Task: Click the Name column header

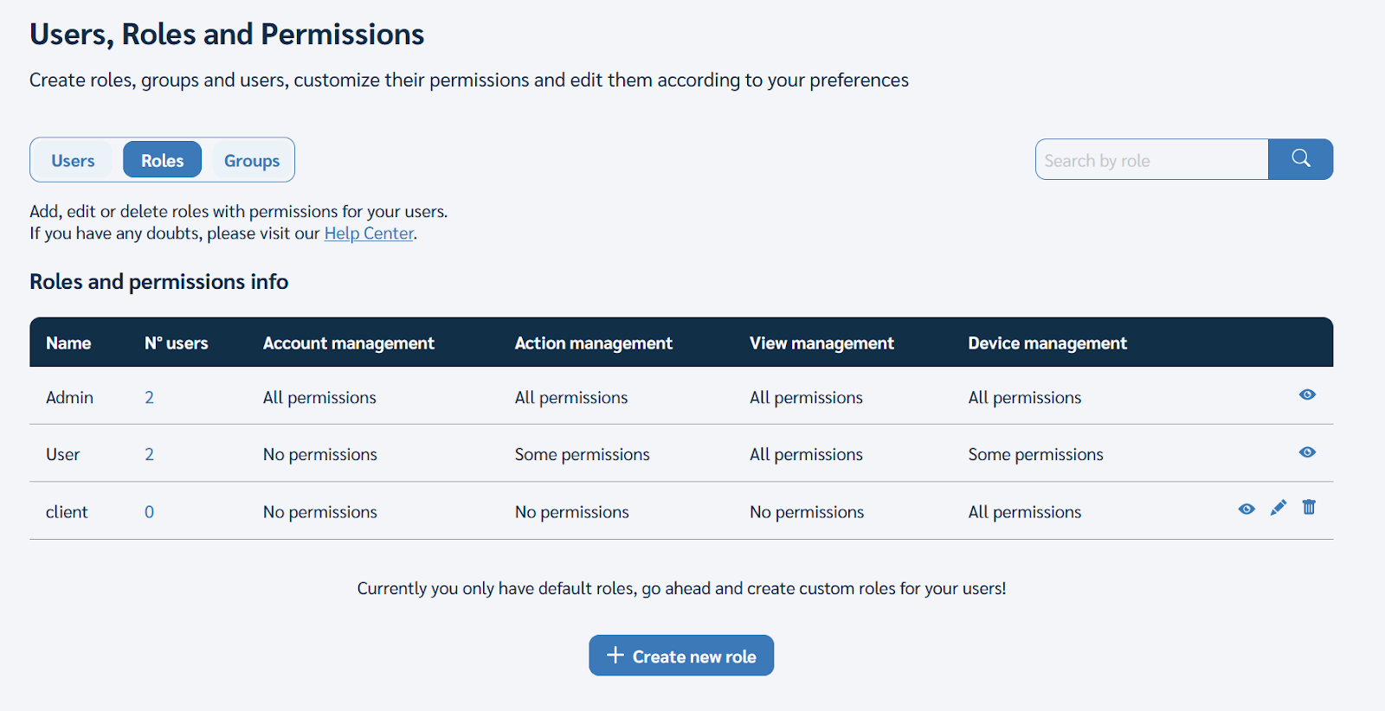Action: tap(68, 343)
